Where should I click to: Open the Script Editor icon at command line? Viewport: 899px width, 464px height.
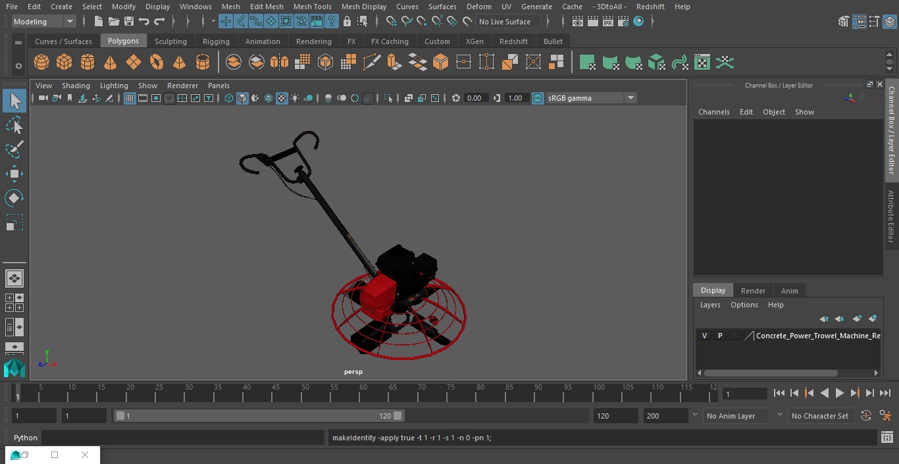tap(887, 438)
